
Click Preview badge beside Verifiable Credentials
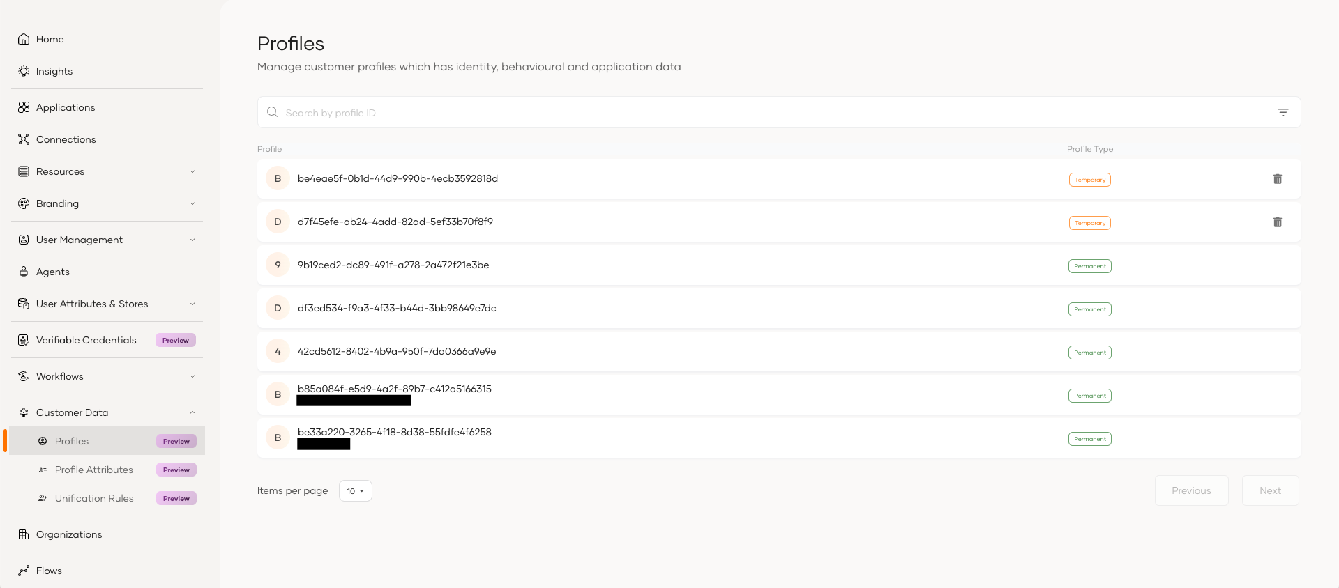pos(176,340)
